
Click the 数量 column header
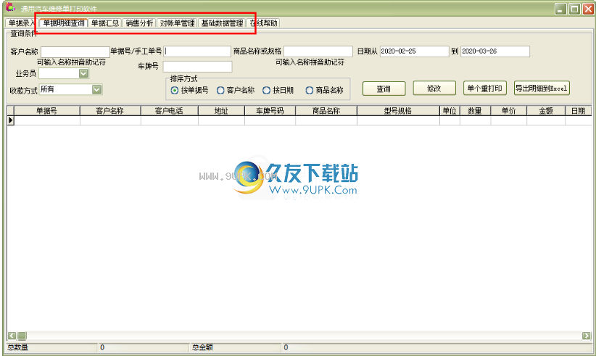tap(475, 110)
